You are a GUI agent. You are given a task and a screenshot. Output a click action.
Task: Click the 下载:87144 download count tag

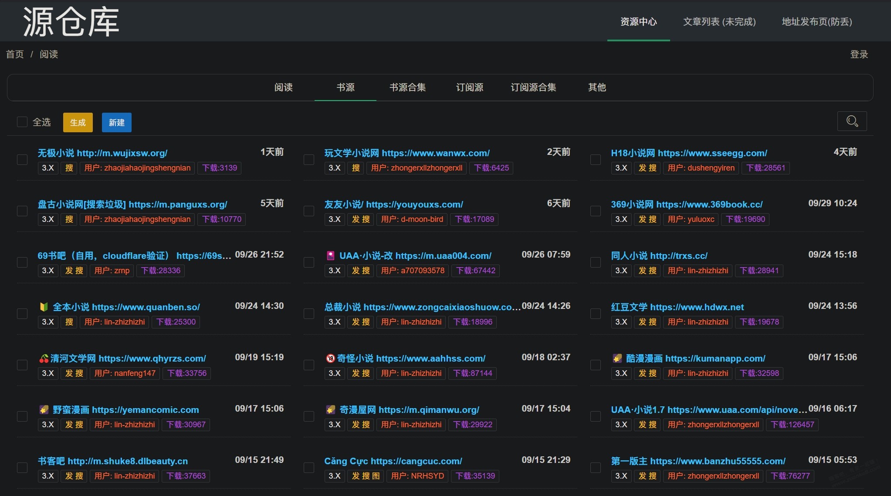[x=472, y=373]
